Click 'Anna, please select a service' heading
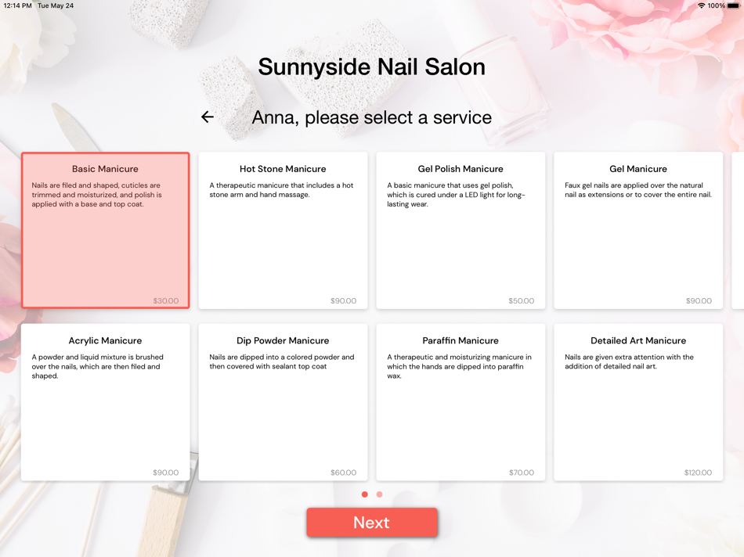This screenshot has width=744, height=557. tap(371, 117)
